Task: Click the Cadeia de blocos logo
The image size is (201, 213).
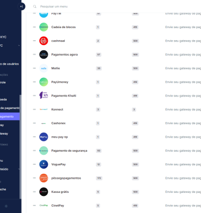Action: coord(44,27)
